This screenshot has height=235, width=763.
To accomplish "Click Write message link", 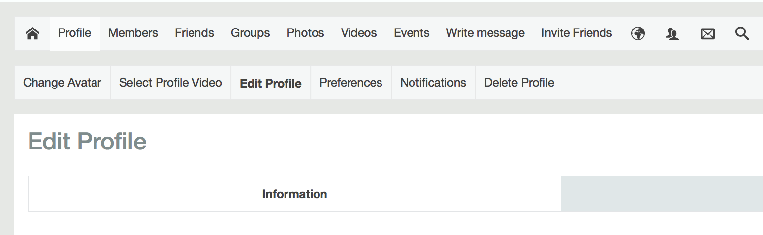I will point(485,33).
